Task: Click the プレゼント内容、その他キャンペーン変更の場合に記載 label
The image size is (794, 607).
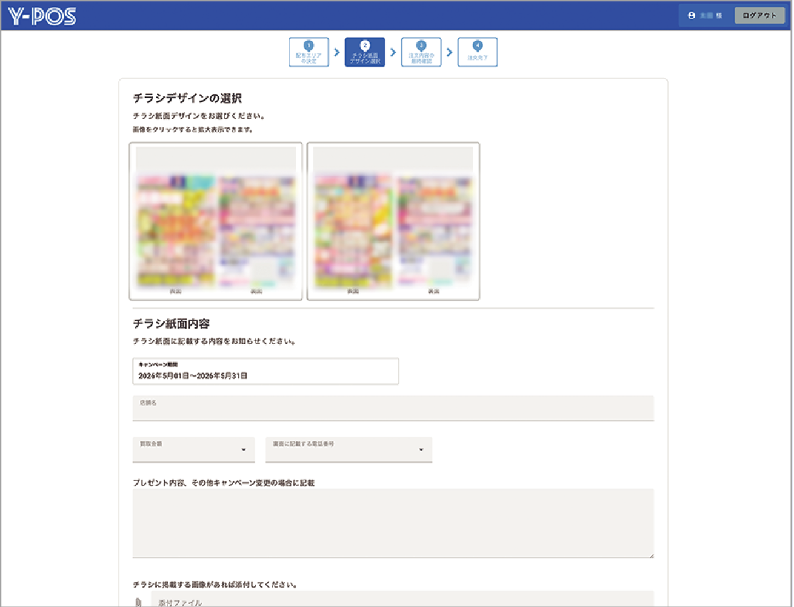Action: coord(224,483)
